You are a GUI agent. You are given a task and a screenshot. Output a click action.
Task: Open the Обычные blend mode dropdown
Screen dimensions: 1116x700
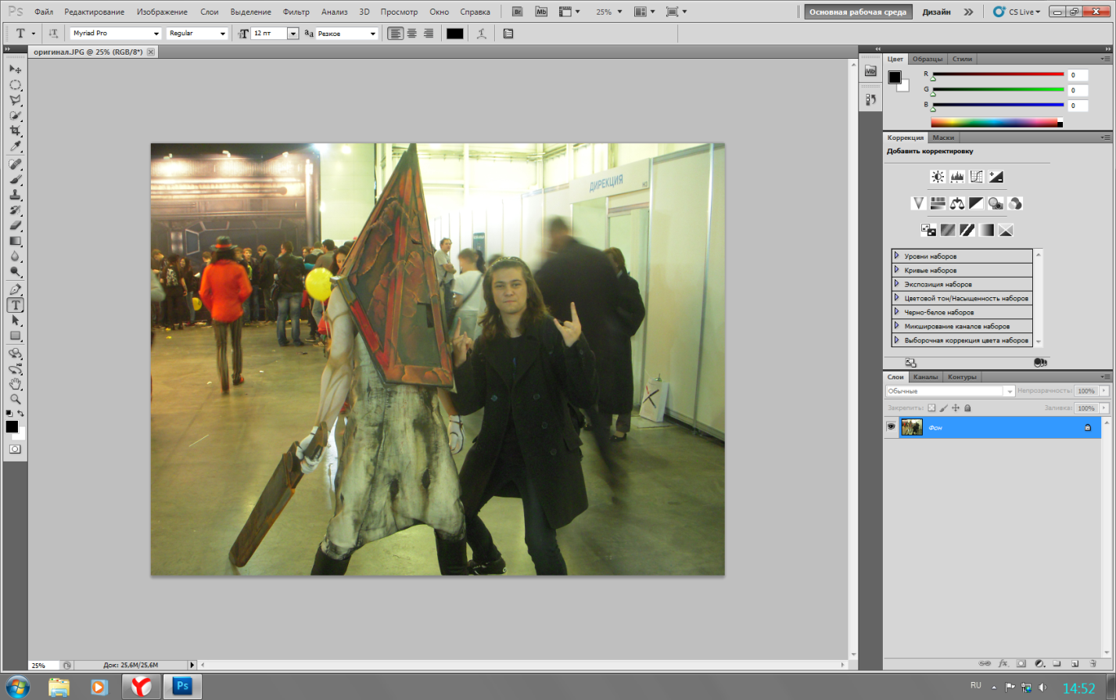(950, 391)
